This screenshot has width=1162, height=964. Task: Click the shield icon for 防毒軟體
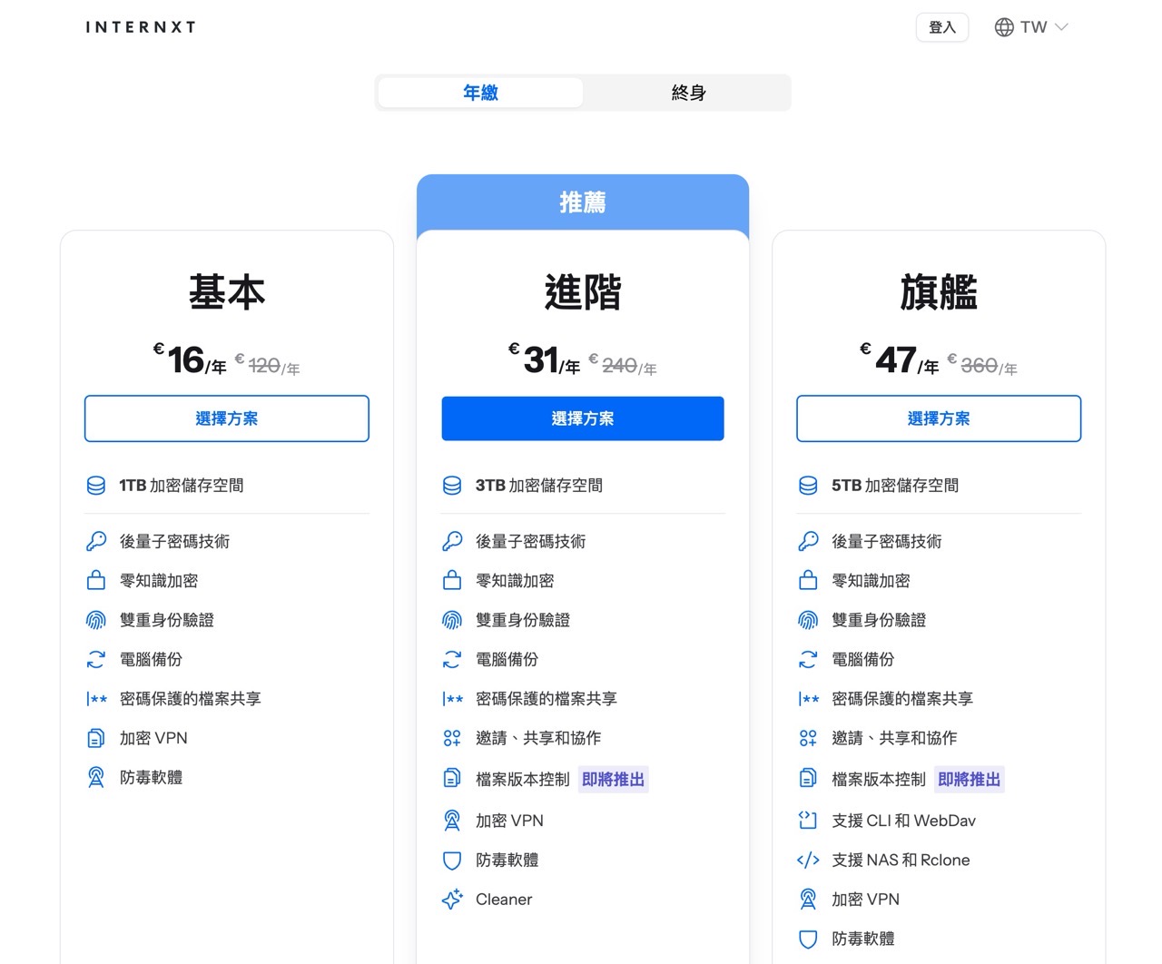pos(451,860)
